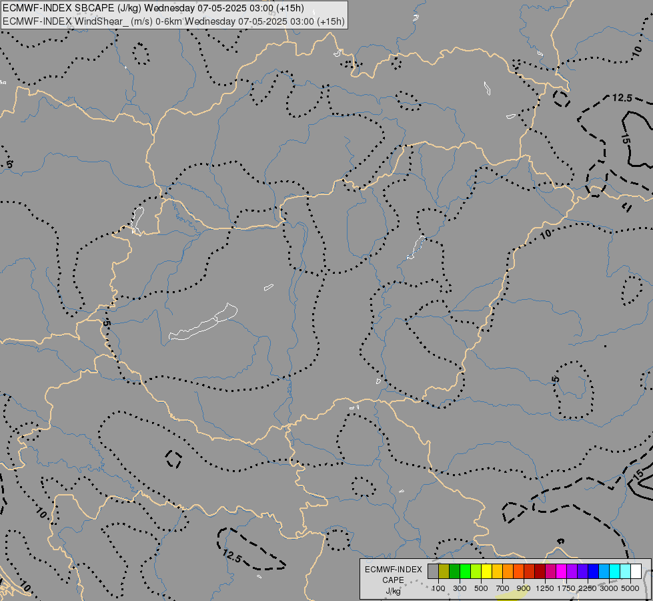Click the legend's CAPE label
653x601 pixels.
pos(393,580)
